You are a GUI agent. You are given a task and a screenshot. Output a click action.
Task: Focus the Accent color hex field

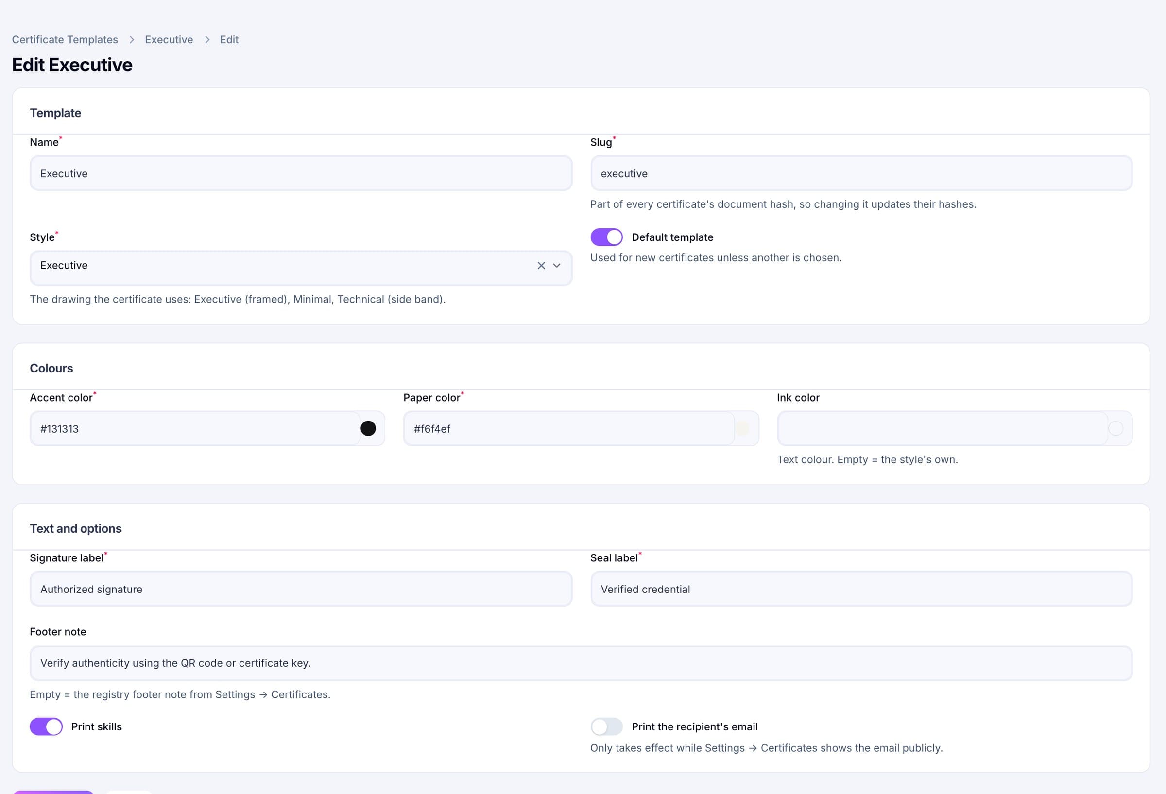tap(196, 428)
